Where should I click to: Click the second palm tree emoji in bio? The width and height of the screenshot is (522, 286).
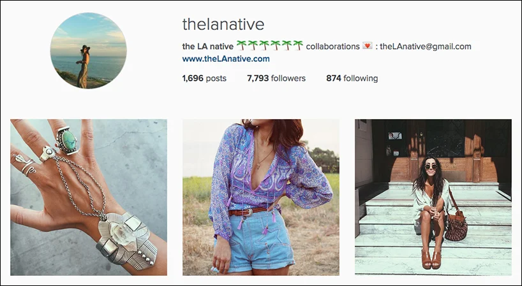tap(253, 45)
